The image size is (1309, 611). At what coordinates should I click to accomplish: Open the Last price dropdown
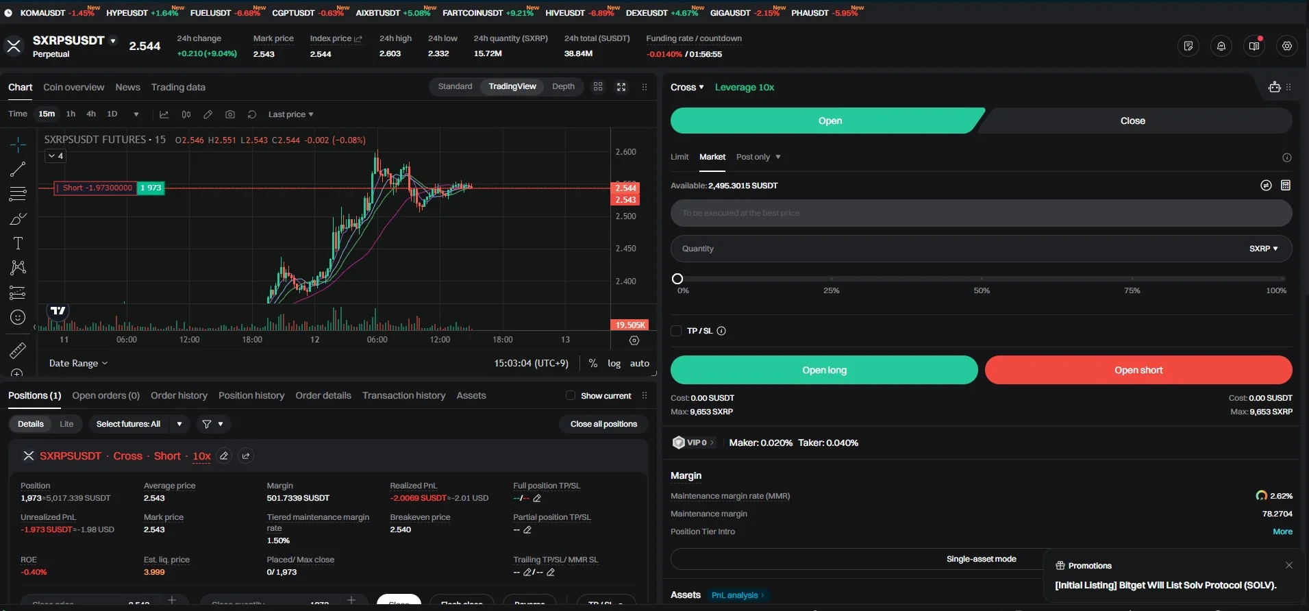pos(290,114)
